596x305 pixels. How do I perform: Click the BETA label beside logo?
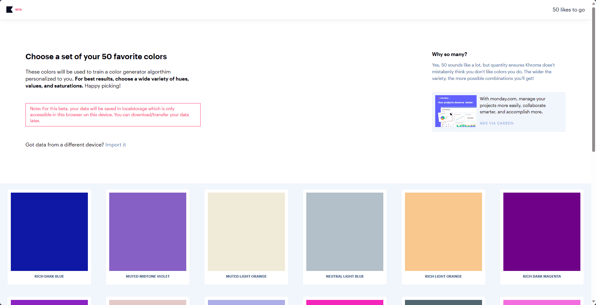(18, 10)
